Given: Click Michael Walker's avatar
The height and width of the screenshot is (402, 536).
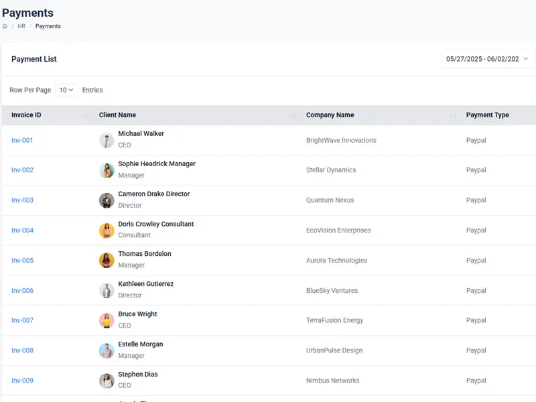Looking at the screenshot, I should click(x=107, y=140).
